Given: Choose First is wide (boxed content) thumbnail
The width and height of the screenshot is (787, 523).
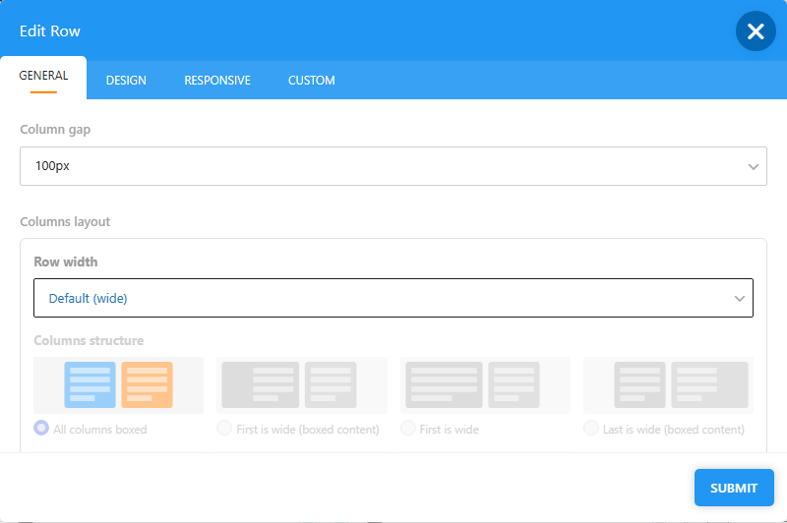Looking at the screenshot, I should tap(302, 385).
